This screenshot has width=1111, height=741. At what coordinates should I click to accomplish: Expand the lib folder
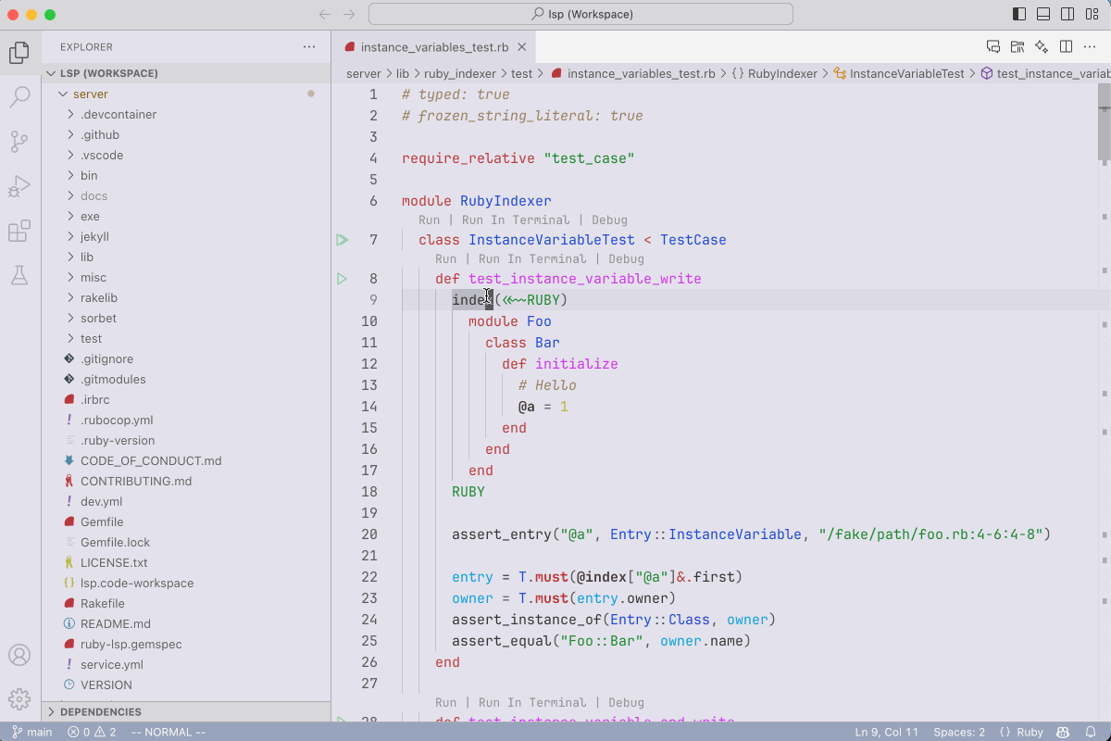pos(186,257)
